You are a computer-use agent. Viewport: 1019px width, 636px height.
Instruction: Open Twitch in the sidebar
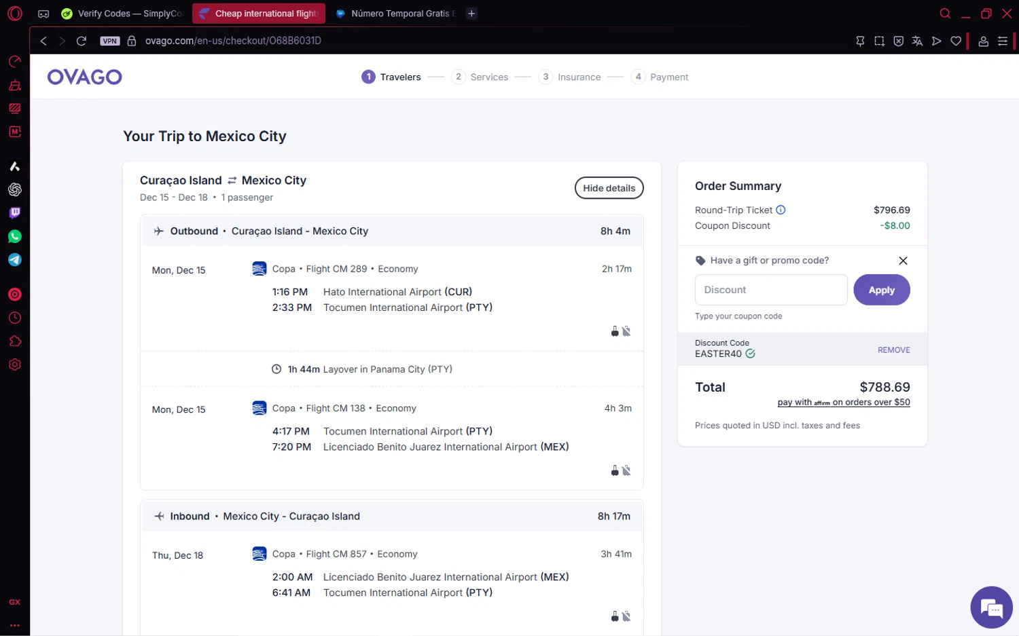coord(15,213)
